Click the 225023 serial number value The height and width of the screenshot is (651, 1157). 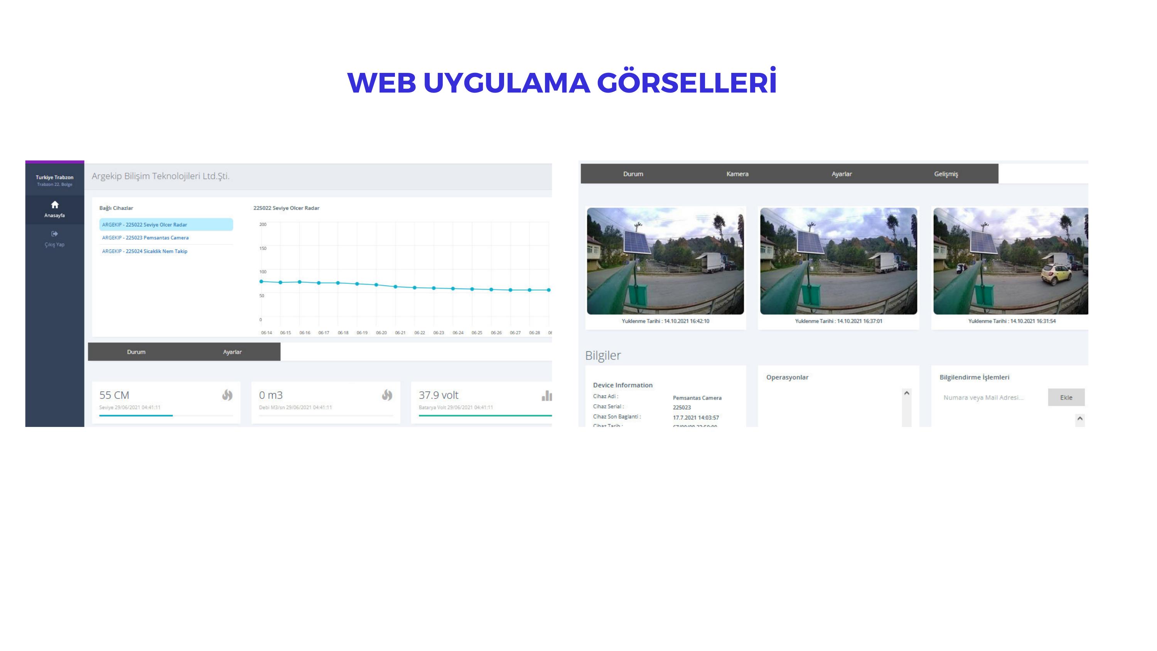(x=682, y=408)
